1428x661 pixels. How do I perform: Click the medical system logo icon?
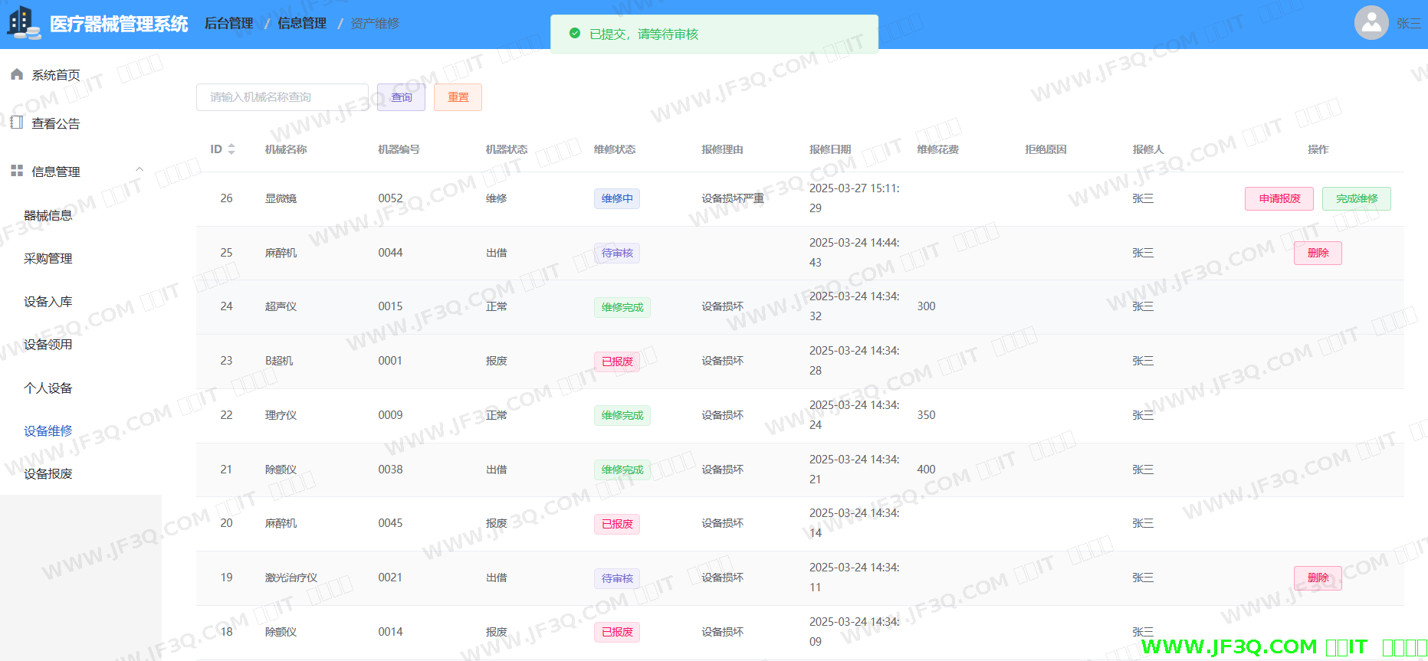[x=23, y=23]
